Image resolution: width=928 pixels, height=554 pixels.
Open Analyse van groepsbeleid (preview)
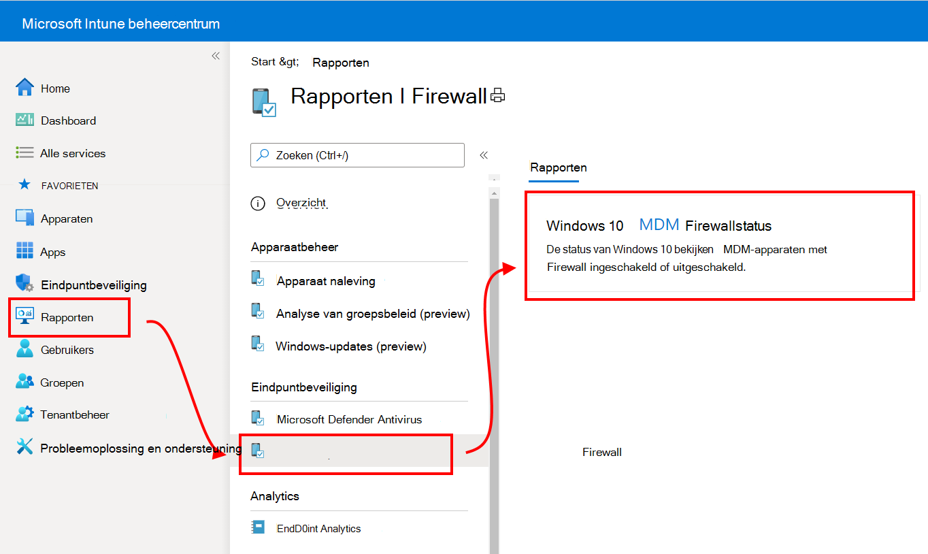[373, 314]
